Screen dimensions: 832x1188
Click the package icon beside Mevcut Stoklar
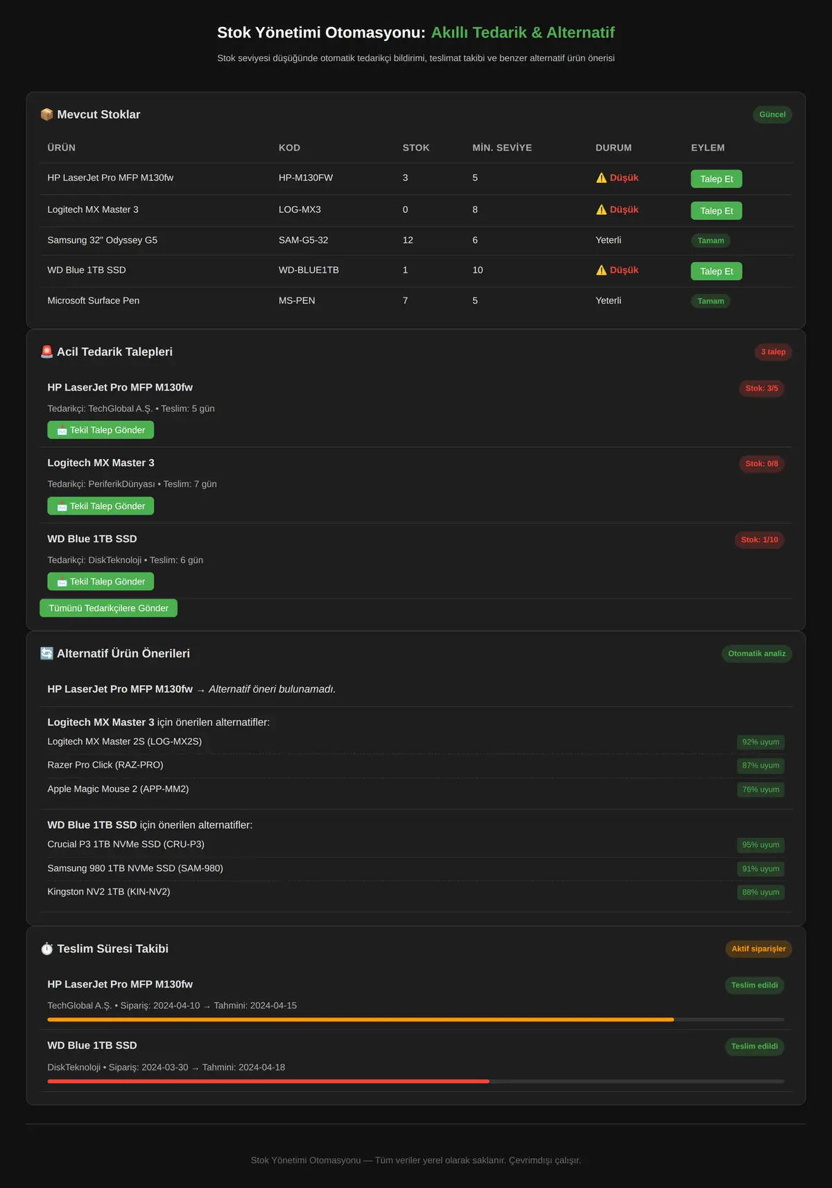(46, 114)
